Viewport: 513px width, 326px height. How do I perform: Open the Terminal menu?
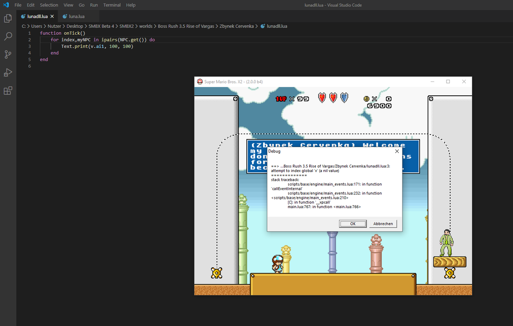pos(112,5)
